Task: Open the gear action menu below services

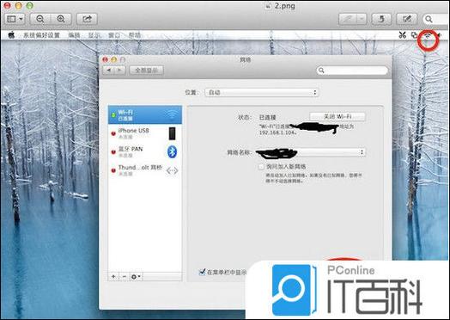Action: pyautogui.click(x=136, y=277)
